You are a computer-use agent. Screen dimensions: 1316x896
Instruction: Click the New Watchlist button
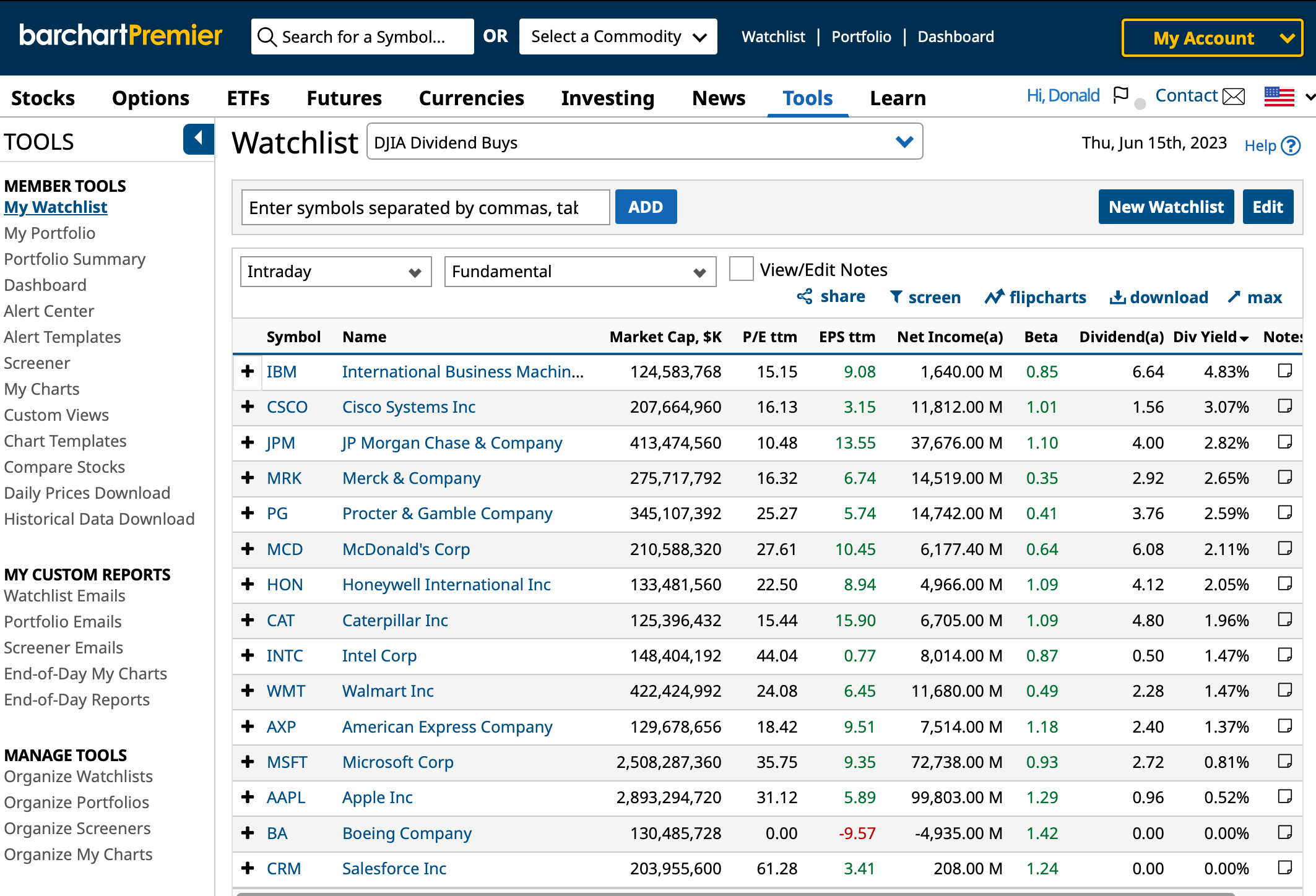(1166, 207)
